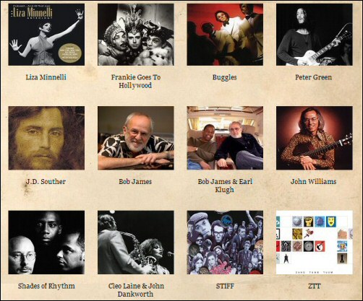The image size is (363, 301).
Task: Click the STIFF label link
Action: click(x=225, y=286)
